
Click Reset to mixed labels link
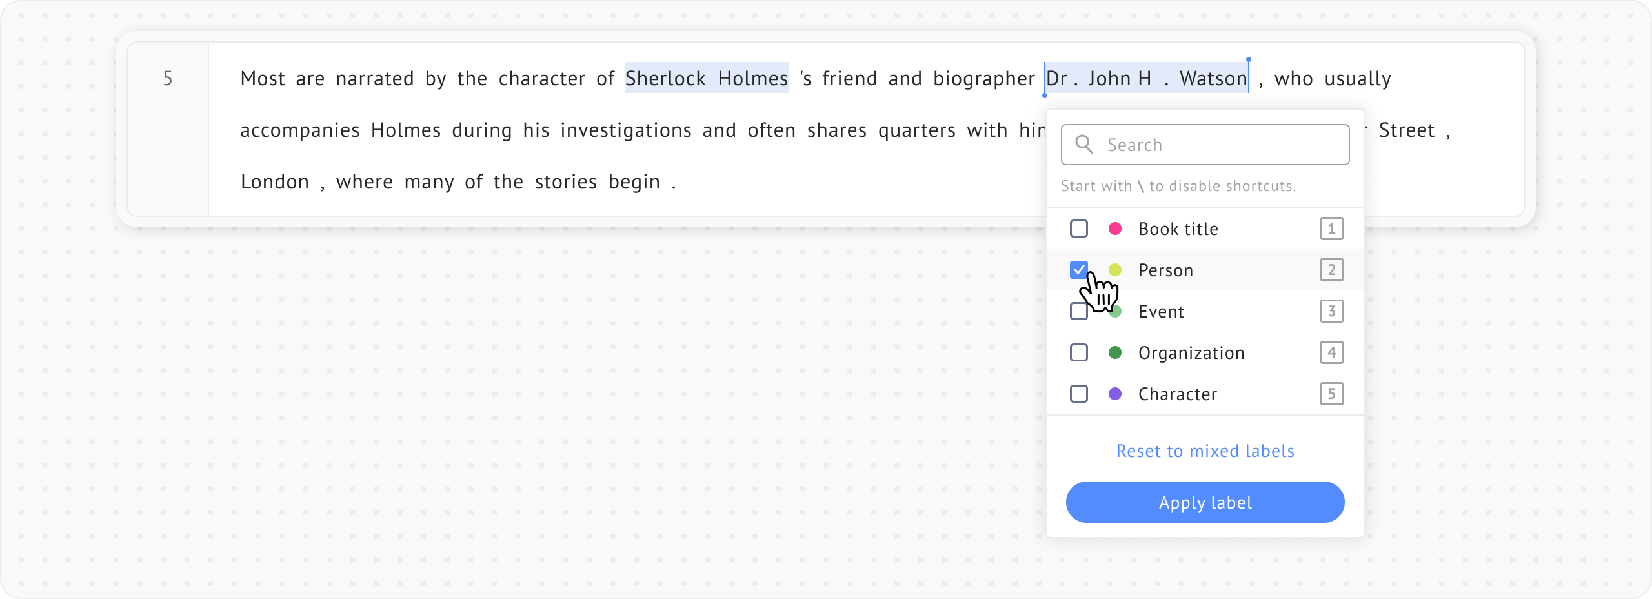tap(1205, 451)
